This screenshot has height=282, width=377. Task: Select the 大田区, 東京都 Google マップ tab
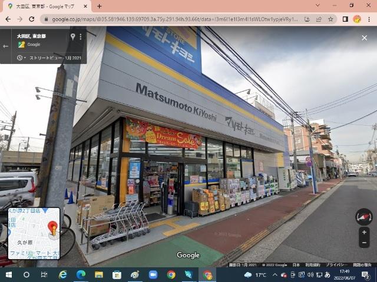[x=46, y=6]
